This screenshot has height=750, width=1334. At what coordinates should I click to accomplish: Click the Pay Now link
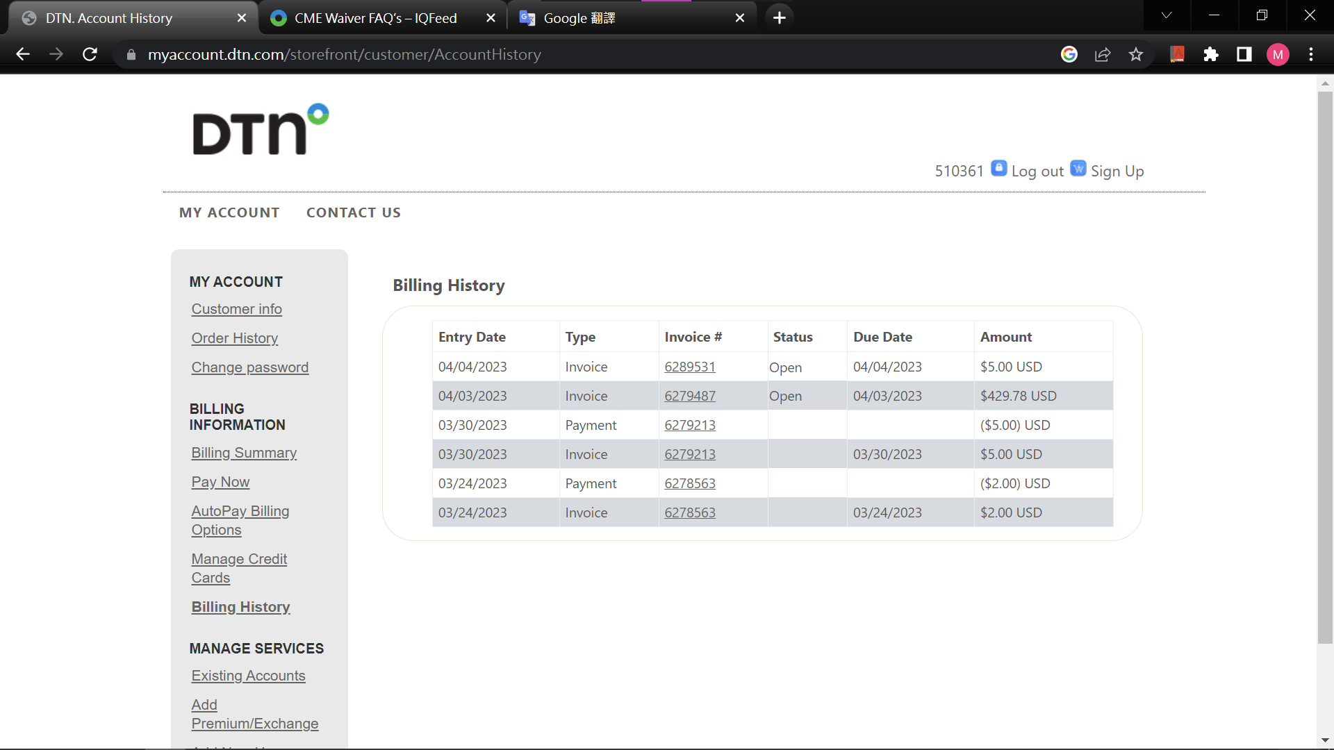(220, 482)
